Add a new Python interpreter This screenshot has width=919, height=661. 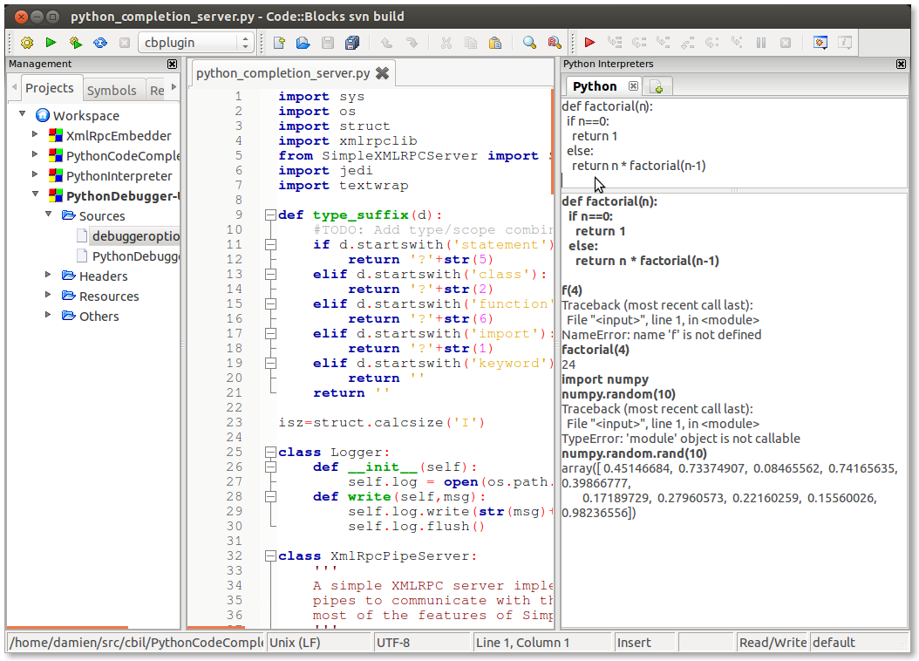(658, 86)
